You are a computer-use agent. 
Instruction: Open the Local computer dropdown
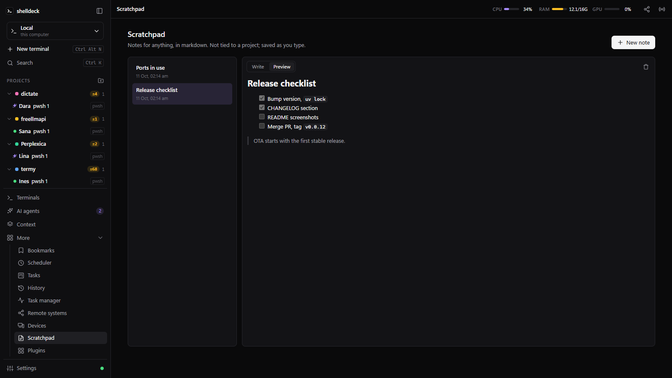(55, 31)
